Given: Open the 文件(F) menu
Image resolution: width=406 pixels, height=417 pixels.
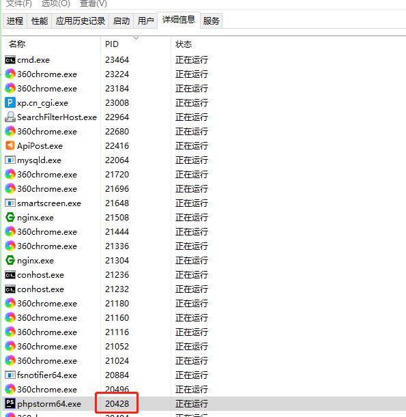Looking at the screenshot, I should (19, 3).
